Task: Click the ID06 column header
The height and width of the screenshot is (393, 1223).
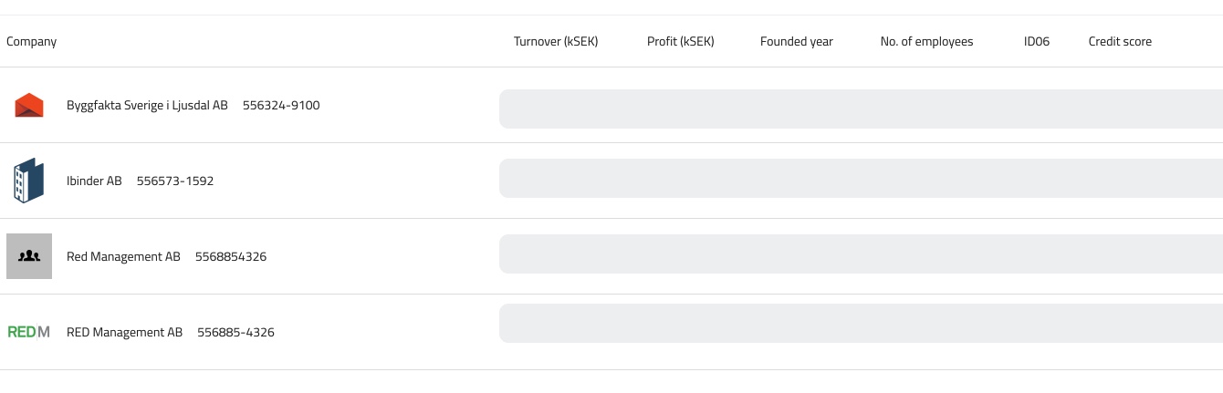Action: 1037,42
